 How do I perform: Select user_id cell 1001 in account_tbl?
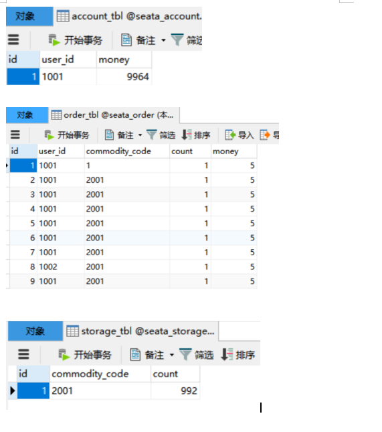click(68, 76)
